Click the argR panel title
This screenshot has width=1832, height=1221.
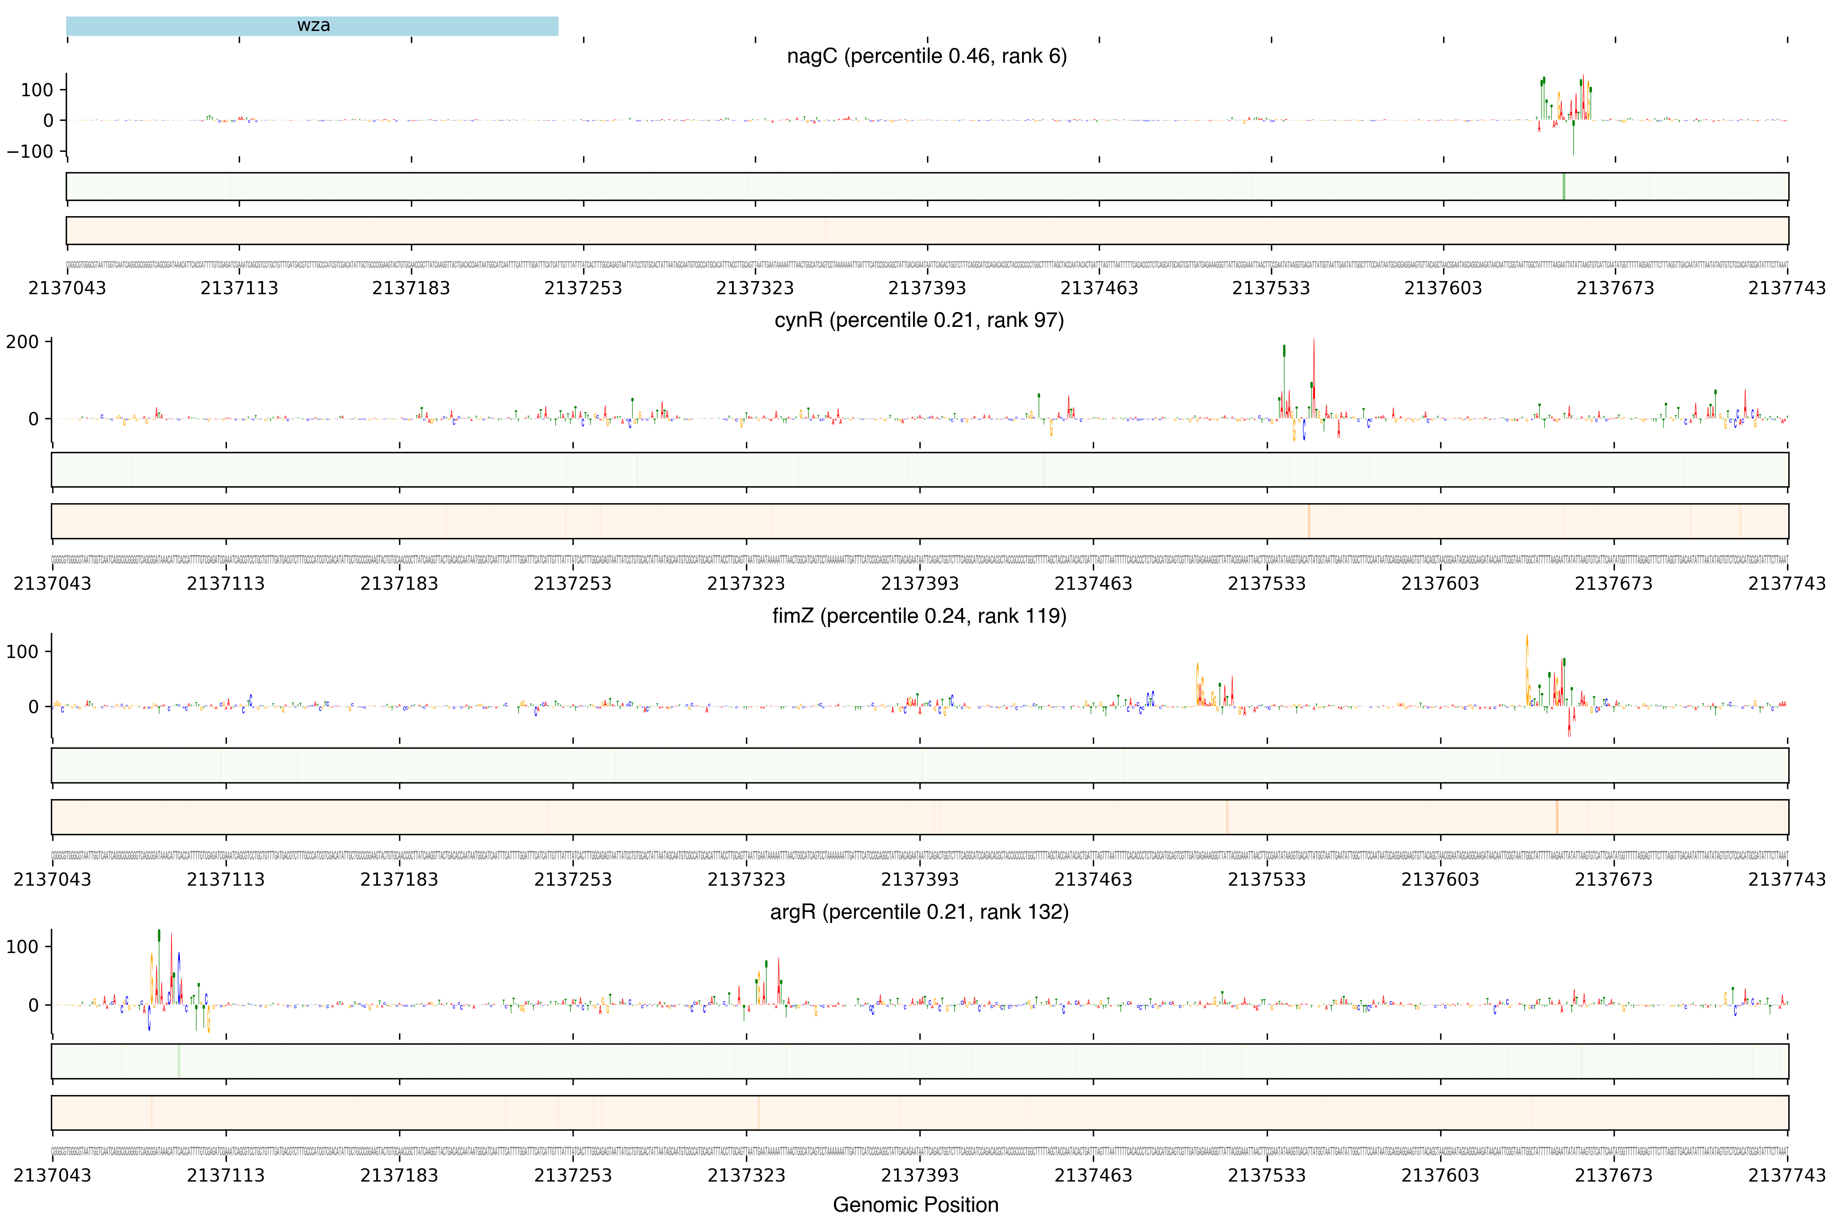(x=919, y=912)
